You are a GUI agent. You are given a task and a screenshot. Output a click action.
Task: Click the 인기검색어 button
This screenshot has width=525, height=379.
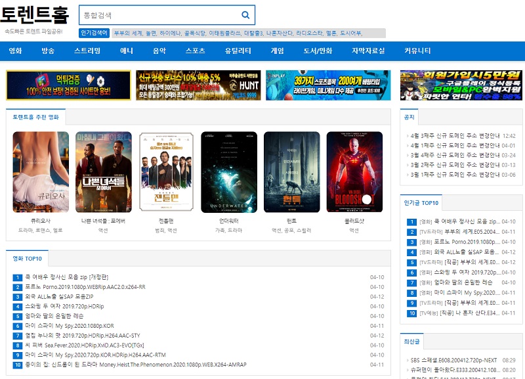94,33
